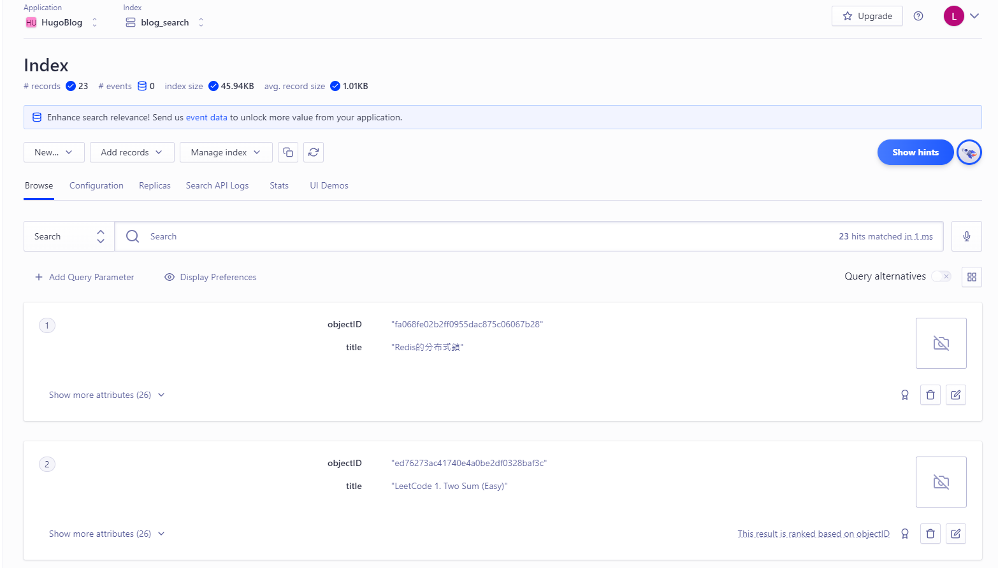Pin the Redis record using award icon
Screen dimensions: 998x568
point(904,395)
